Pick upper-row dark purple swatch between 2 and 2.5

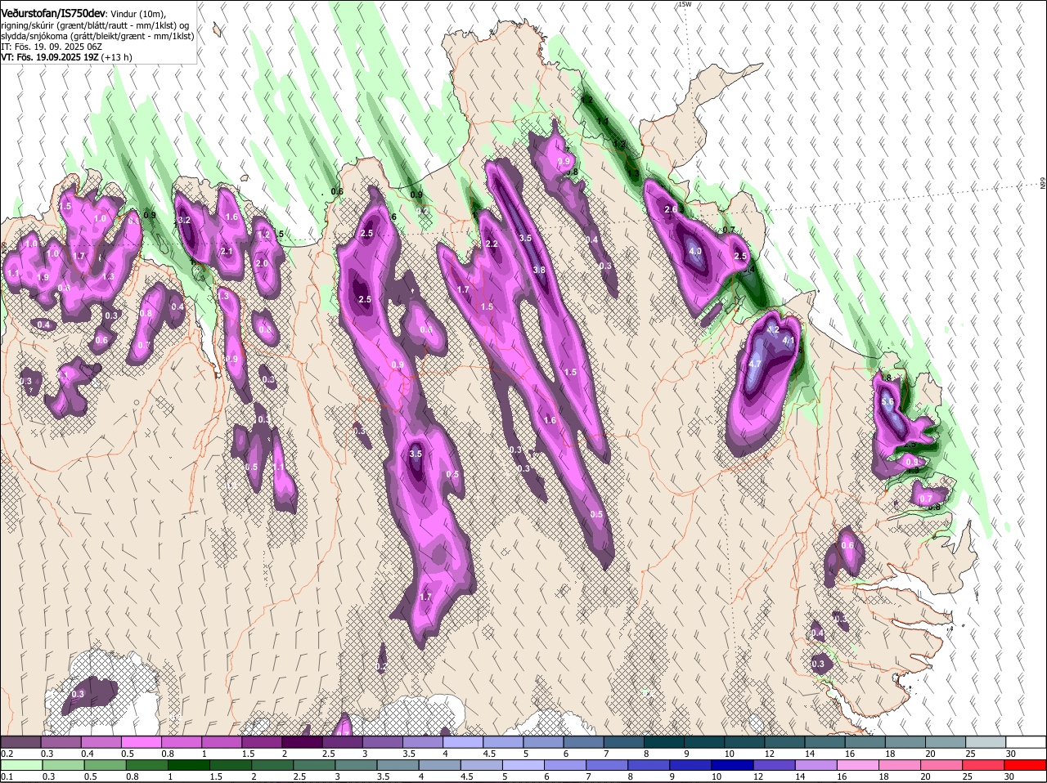[302, 742]
